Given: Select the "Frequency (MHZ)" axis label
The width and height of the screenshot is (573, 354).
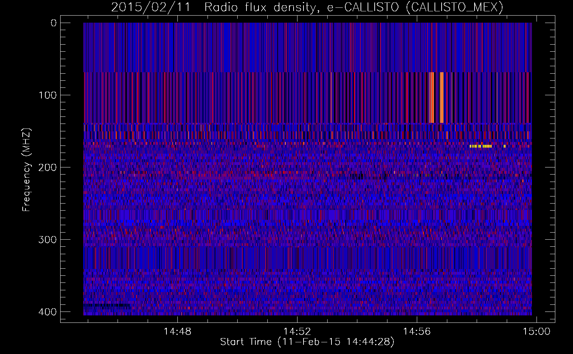Looking at the screenshot, I should click(x=27, y=170).
